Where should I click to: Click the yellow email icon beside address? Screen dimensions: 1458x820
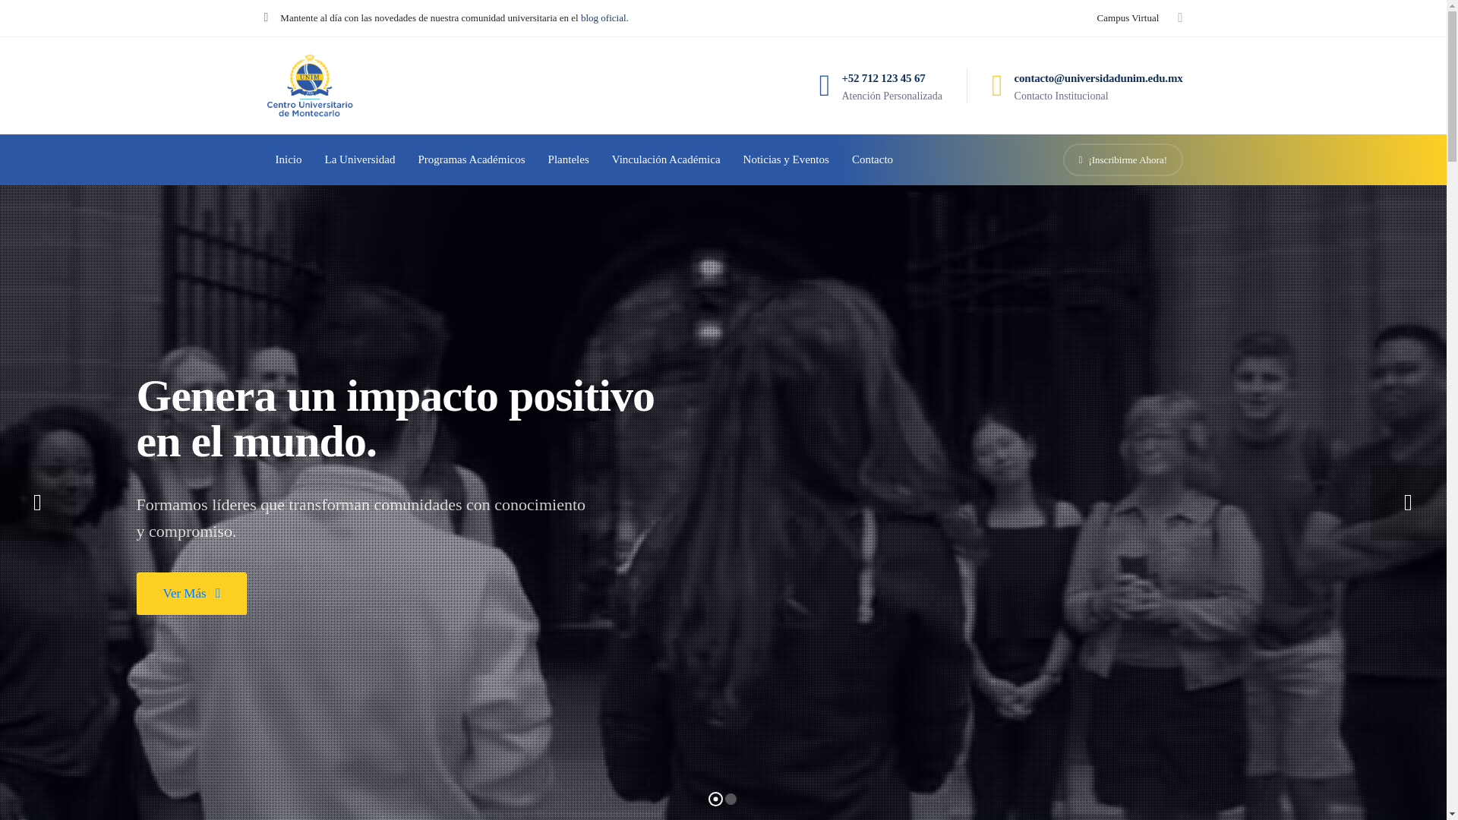click(997, 86)
